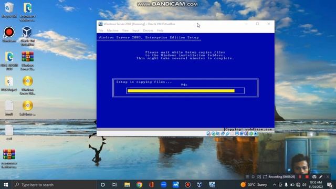Screen dimensions: 336x189
Task: Open the Machine menu in VirtualBox
Action: click(112, 30)
